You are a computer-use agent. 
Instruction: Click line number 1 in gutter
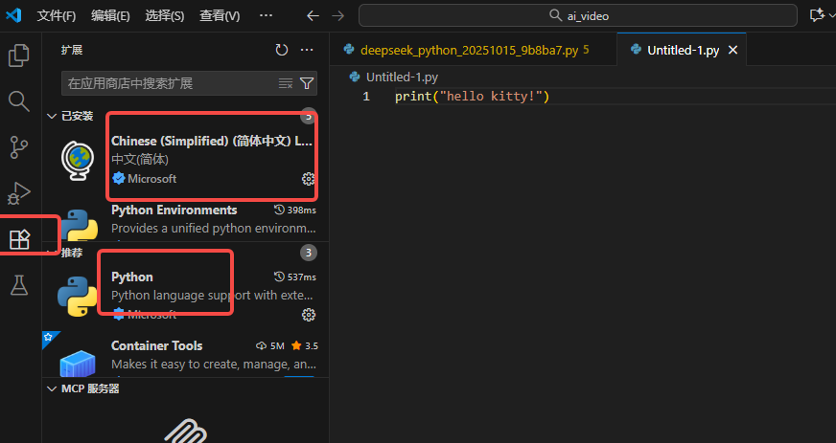(x=366, y=97)
